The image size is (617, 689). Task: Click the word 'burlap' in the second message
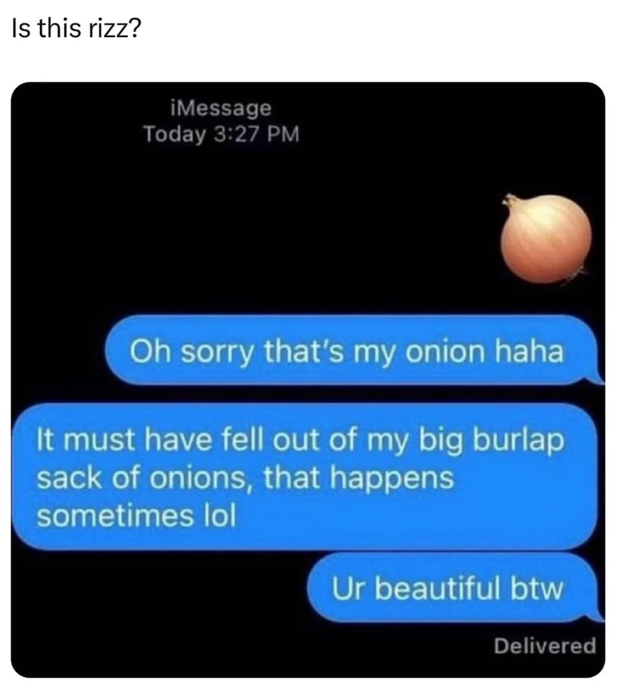coord(518,441)
